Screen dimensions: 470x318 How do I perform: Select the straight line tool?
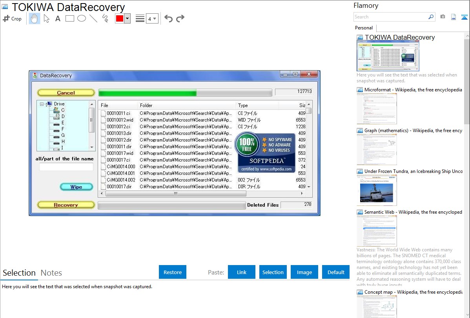[93, 18]
